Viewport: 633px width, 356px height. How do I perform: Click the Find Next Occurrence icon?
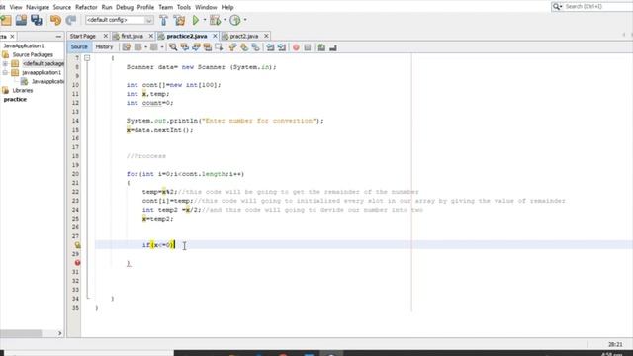click(x=196, y=47)
